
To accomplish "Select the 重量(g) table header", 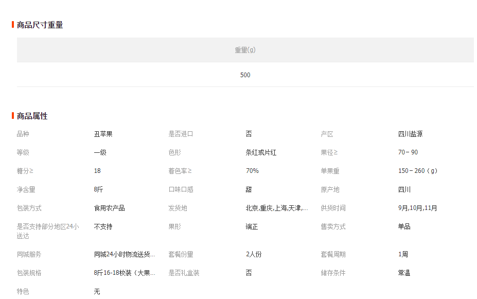I will tap(245, 50).
